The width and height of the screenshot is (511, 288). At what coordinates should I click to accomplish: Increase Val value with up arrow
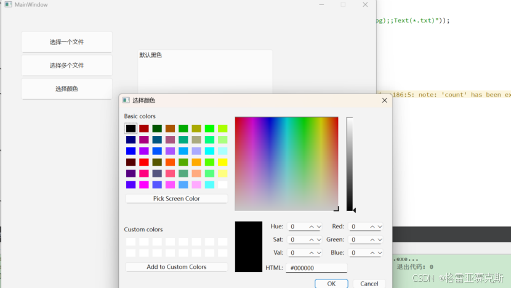[312, 252]
